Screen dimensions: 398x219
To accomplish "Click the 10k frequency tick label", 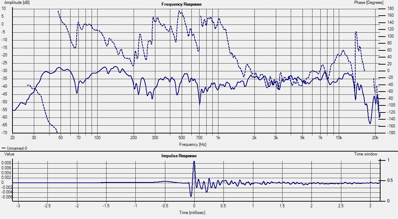I will [338, 138].
